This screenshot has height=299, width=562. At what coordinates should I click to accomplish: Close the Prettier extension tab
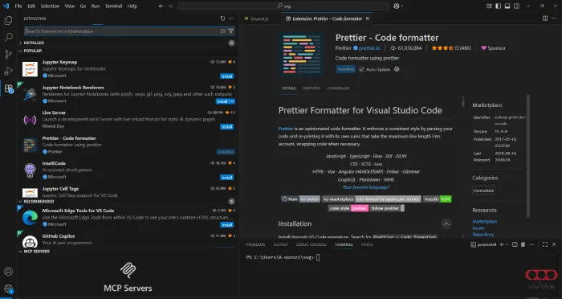[368, 18]
